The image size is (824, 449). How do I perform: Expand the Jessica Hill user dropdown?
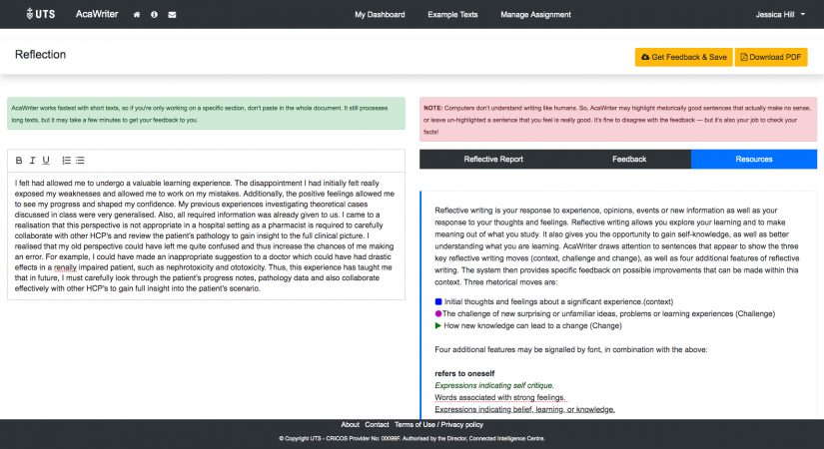[780, 15]
